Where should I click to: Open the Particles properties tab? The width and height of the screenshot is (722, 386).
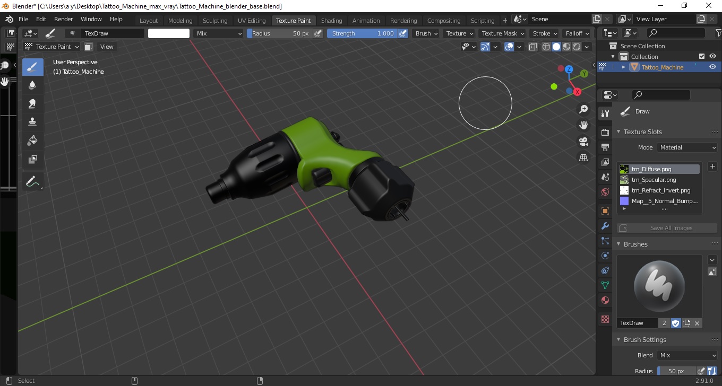pos(605,241)
